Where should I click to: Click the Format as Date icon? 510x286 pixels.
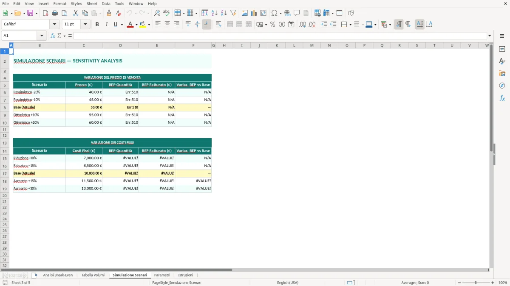click(x=292, y=25)
